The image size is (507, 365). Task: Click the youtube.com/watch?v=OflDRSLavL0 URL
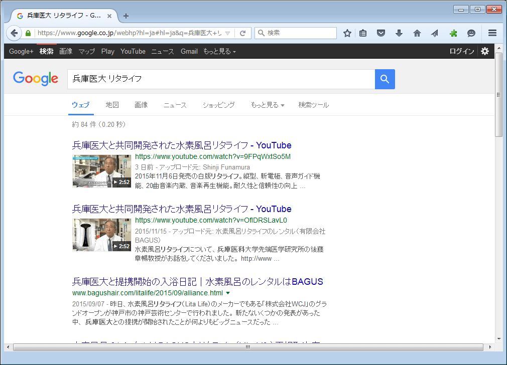[211, 220]
